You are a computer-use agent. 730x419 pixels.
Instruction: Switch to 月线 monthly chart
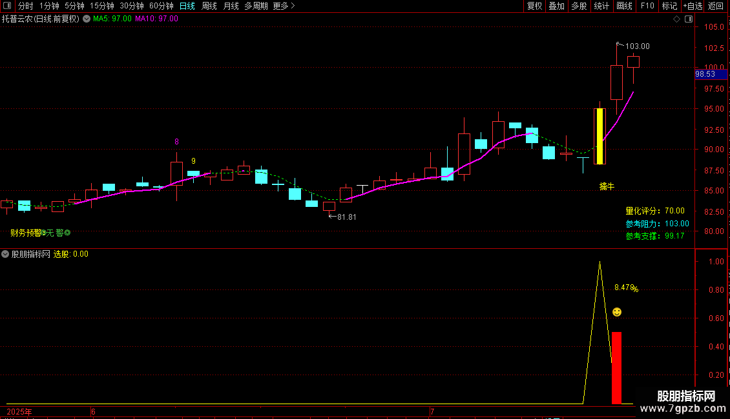[231, 6]
